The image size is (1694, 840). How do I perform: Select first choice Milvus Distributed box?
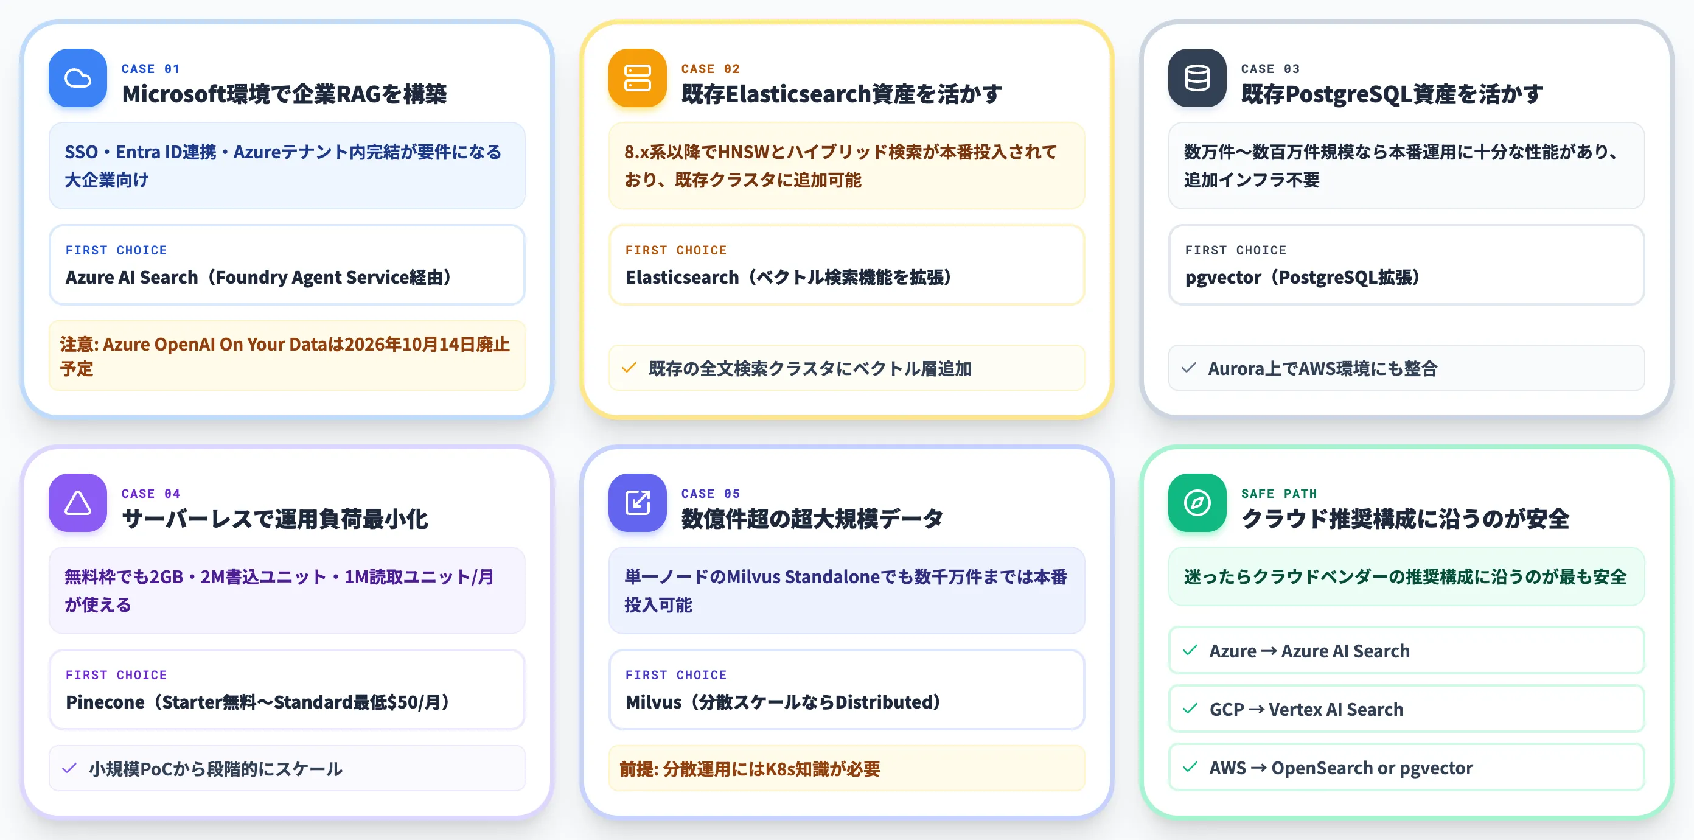pyautogui.click(x=846, y=690)
